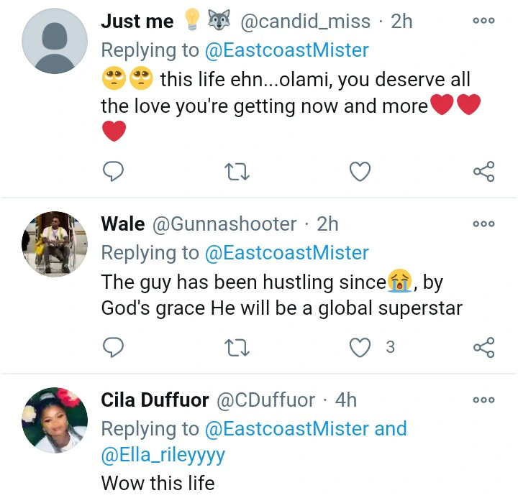Open the @Ella_rileyyyy mention link
Screen dimensions: 518x498
coord(163,455)
